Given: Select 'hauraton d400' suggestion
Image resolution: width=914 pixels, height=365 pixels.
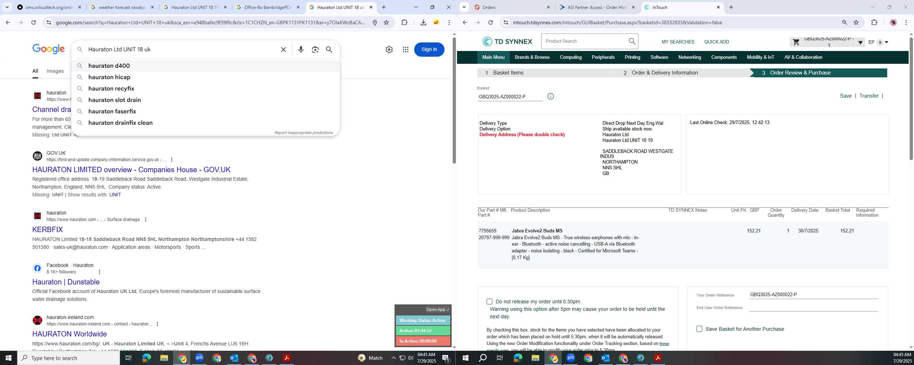Looking at the screenshot, I should 206,66.
